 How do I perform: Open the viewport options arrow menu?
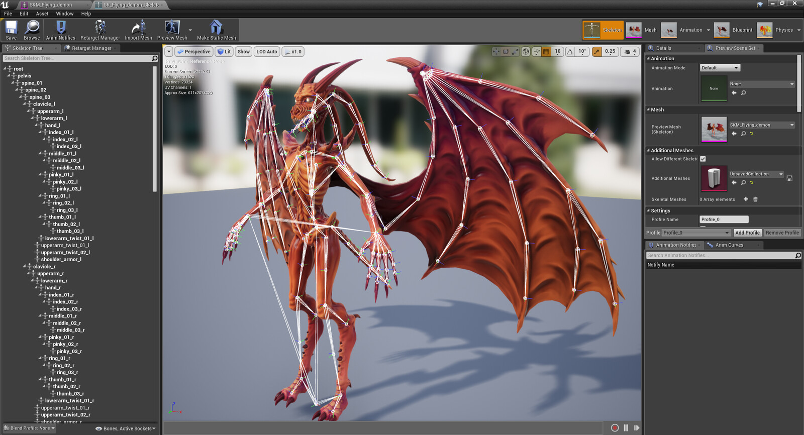tap(169, 52)
